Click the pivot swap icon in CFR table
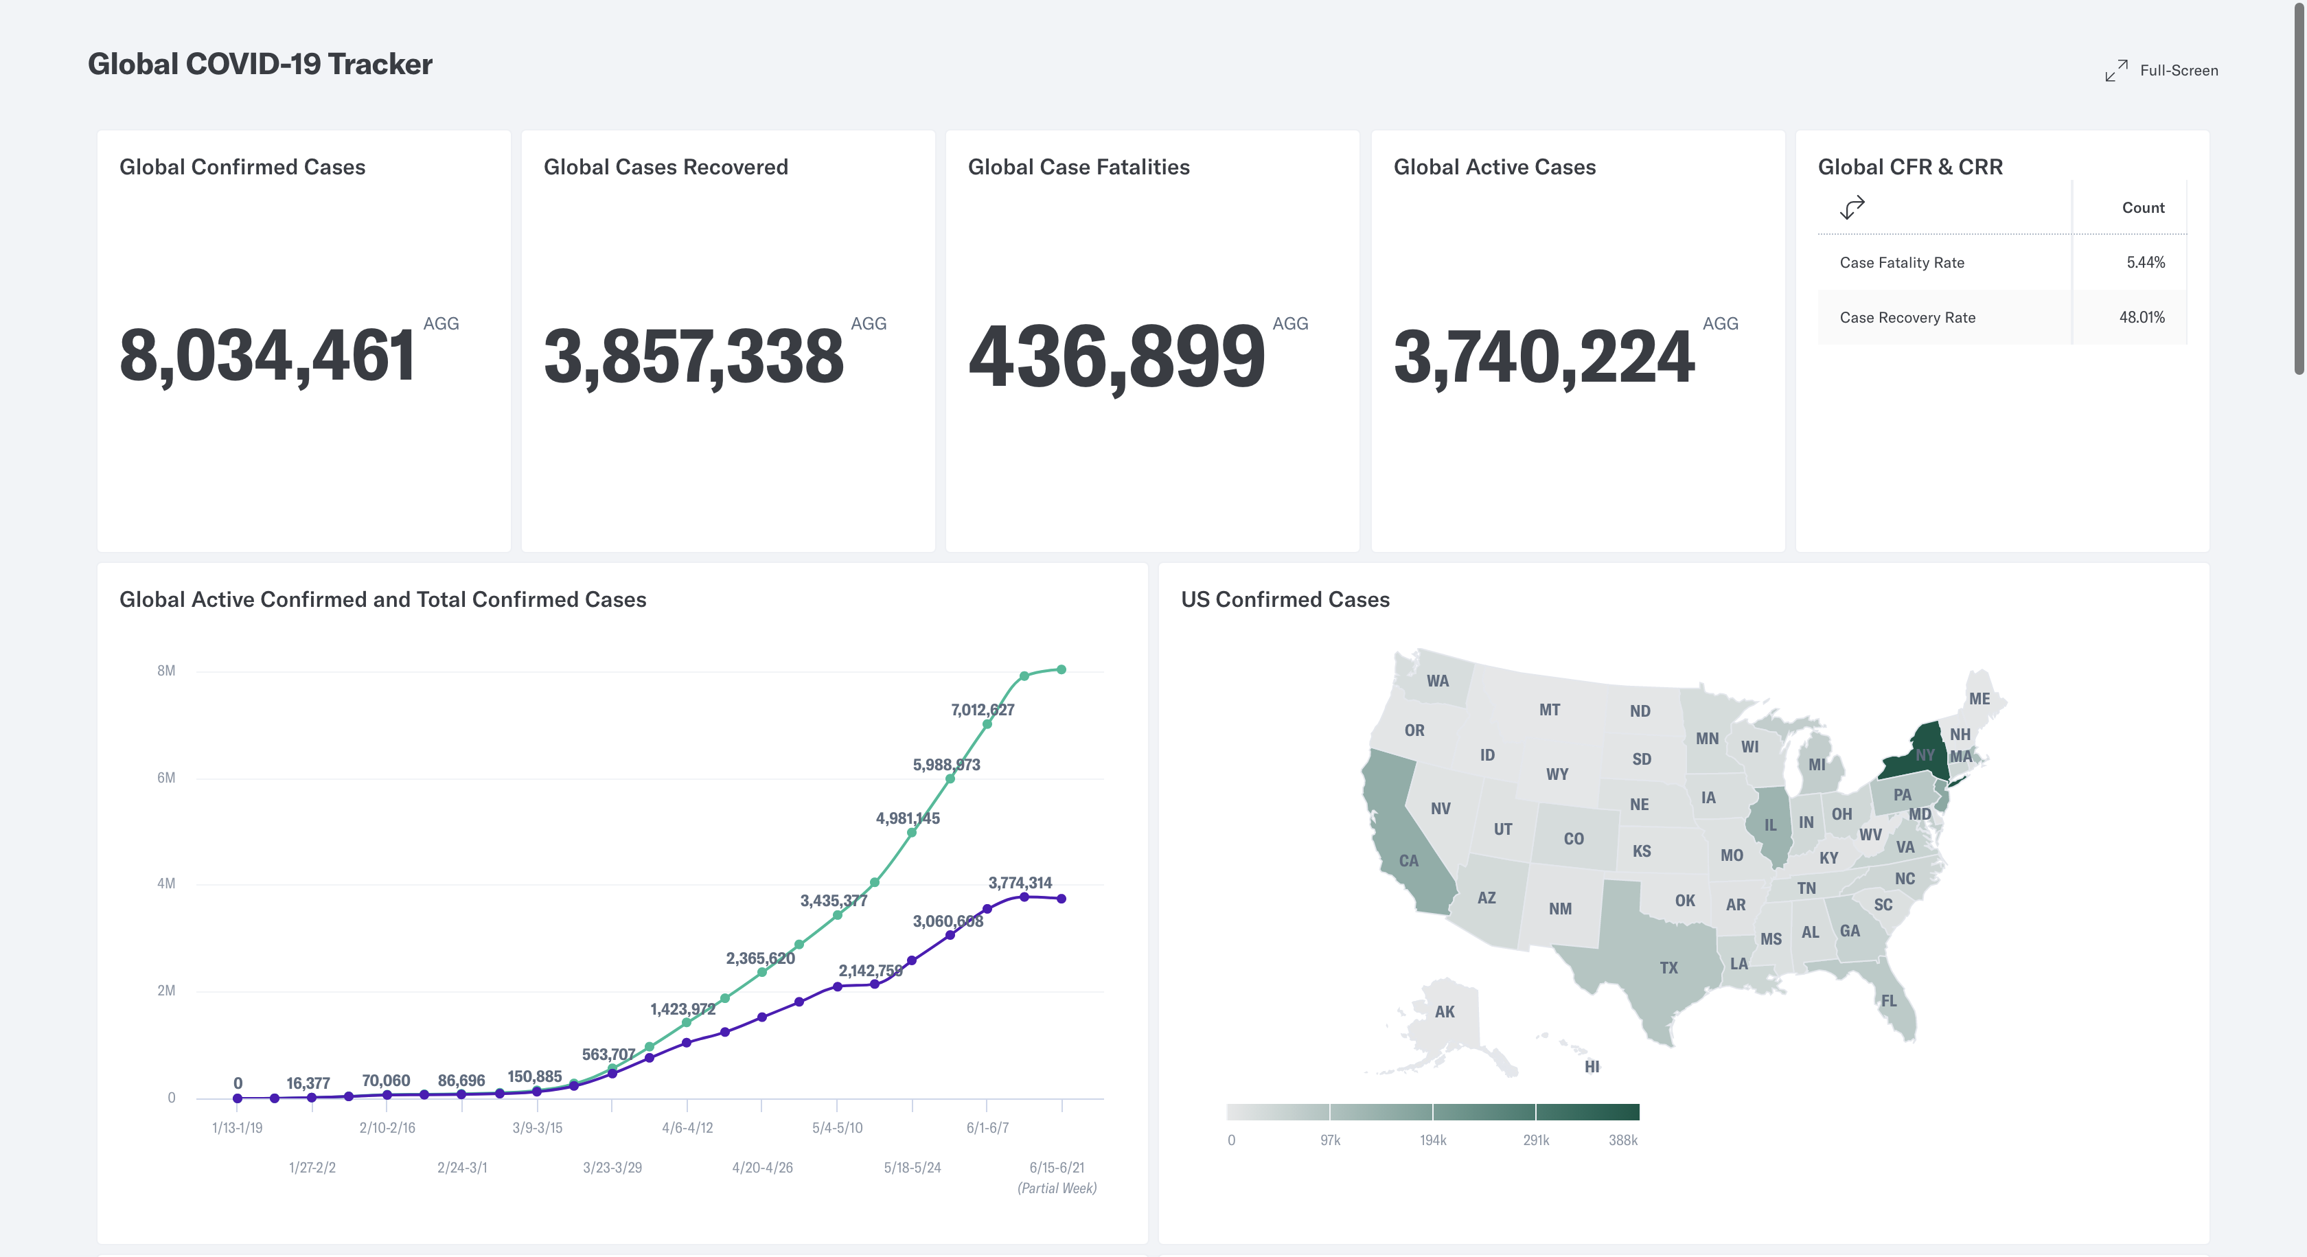Image resolution: width=2307 pixels, height=1257 pixels. (x=1852, y=208)
